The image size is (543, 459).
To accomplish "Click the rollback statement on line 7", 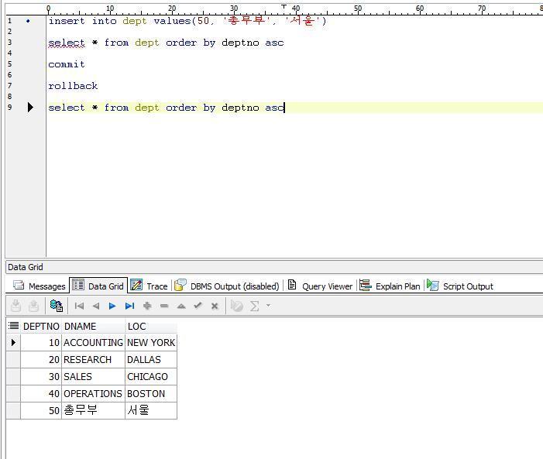I will [x=73, y=85].
